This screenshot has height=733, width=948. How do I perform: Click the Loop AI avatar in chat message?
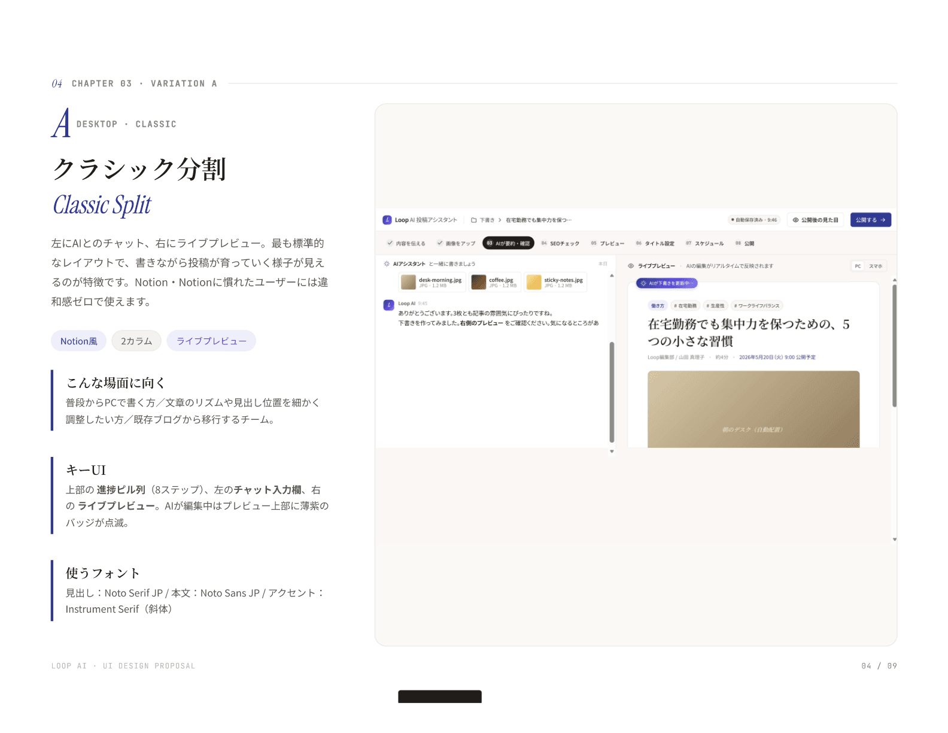tap(388, 305)
